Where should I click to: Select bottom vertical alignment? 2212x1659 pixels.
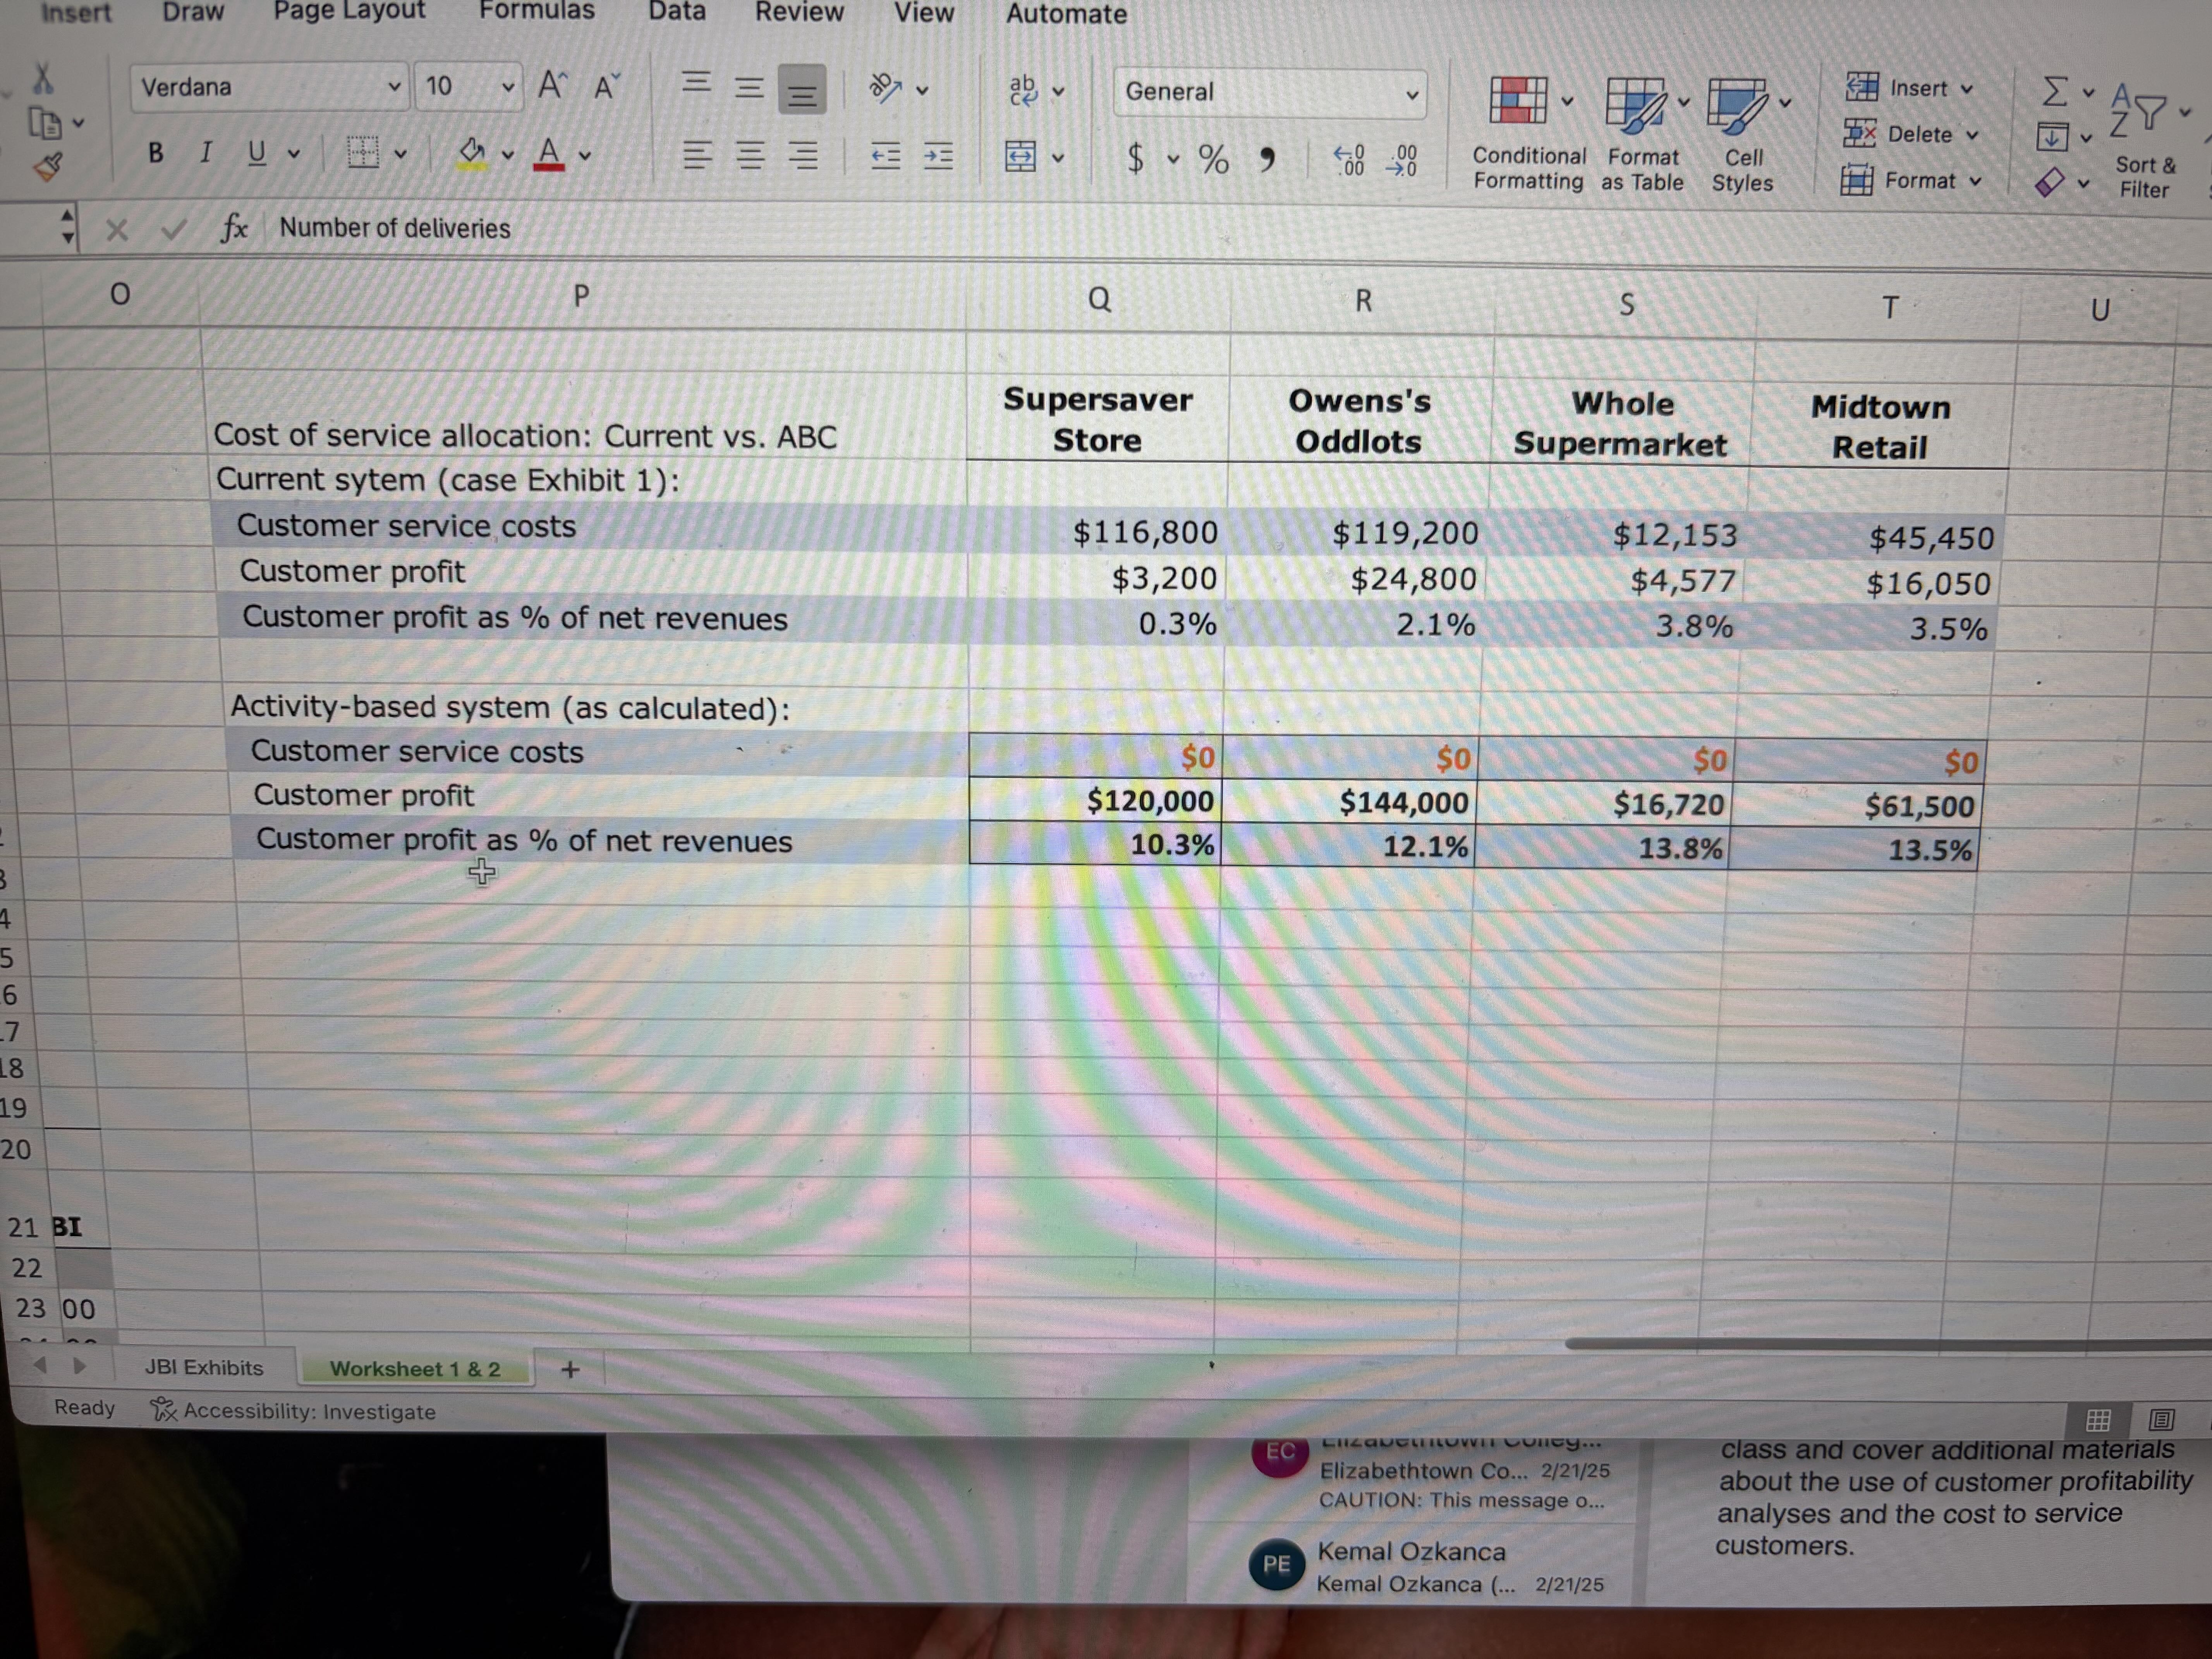pos(802,90)
